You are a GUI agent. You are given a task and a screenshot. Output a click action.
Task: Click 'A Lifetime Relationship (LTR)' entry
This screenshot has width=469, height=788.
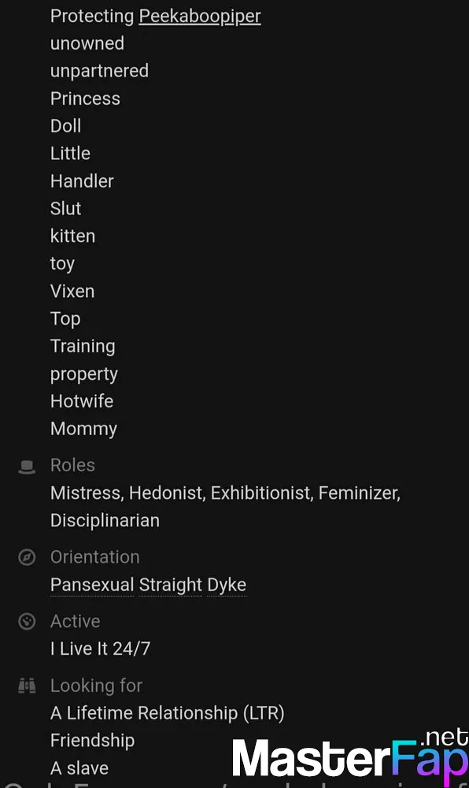168,713
